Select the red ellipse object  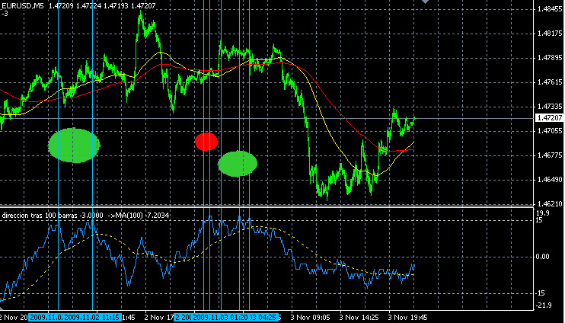[x=206, y=142]
